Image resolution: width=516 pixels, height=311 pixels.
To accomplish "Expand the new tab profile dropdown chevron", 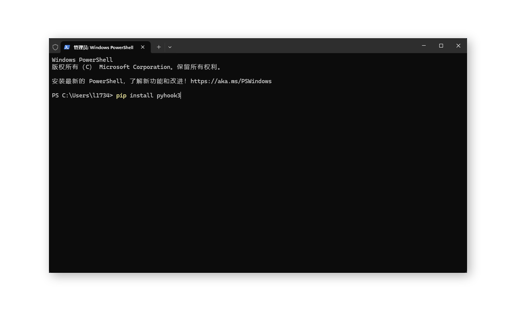I will (x=170, y=47).
